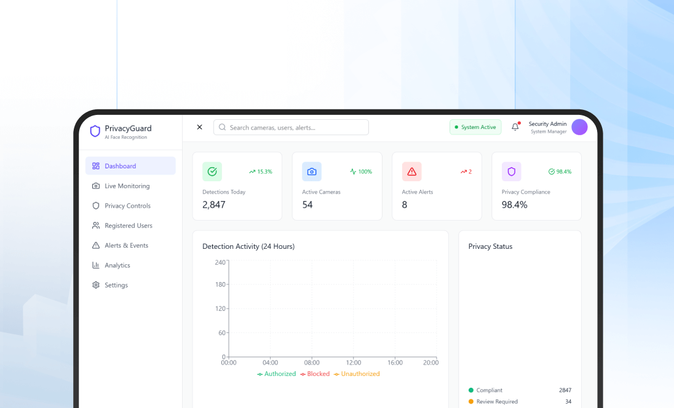
Task: Click the System Active status badge
Action: click(475, 127)
